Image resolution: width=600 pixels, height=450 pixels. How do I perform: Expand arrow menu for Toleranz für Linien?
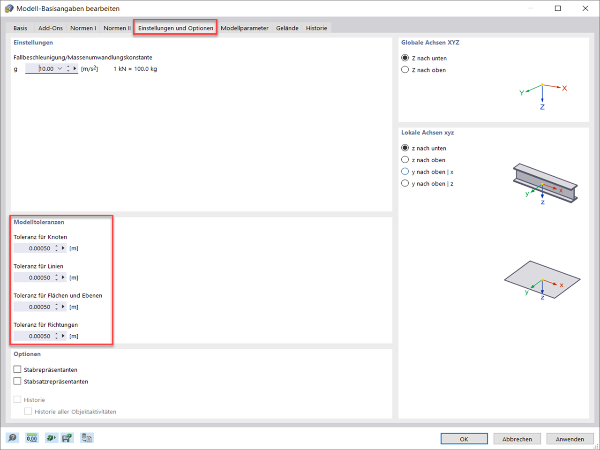(63, 277)
